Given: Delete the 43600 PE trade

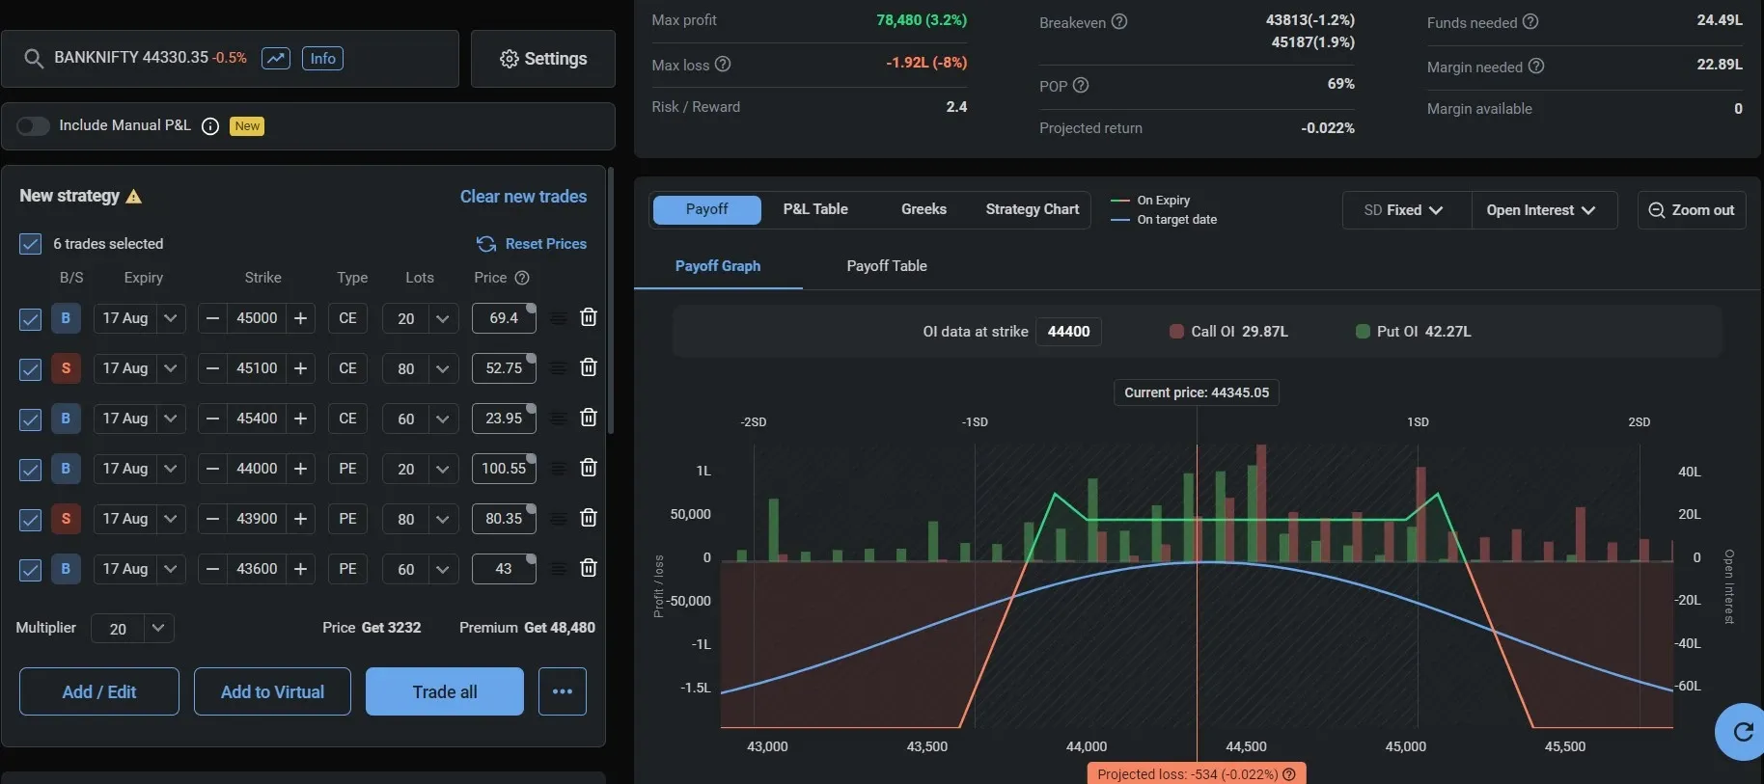Looking at the screenshot, I should tap(589, 568).
